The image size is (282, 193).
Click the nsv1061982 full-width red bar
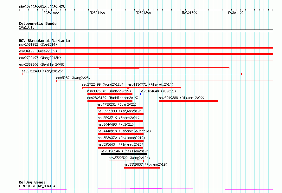[146, 48]
